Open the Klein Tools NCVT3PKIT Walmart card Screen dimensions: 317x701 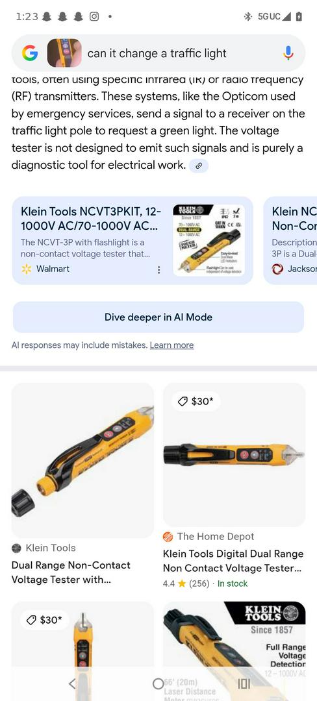coord(133,241)
